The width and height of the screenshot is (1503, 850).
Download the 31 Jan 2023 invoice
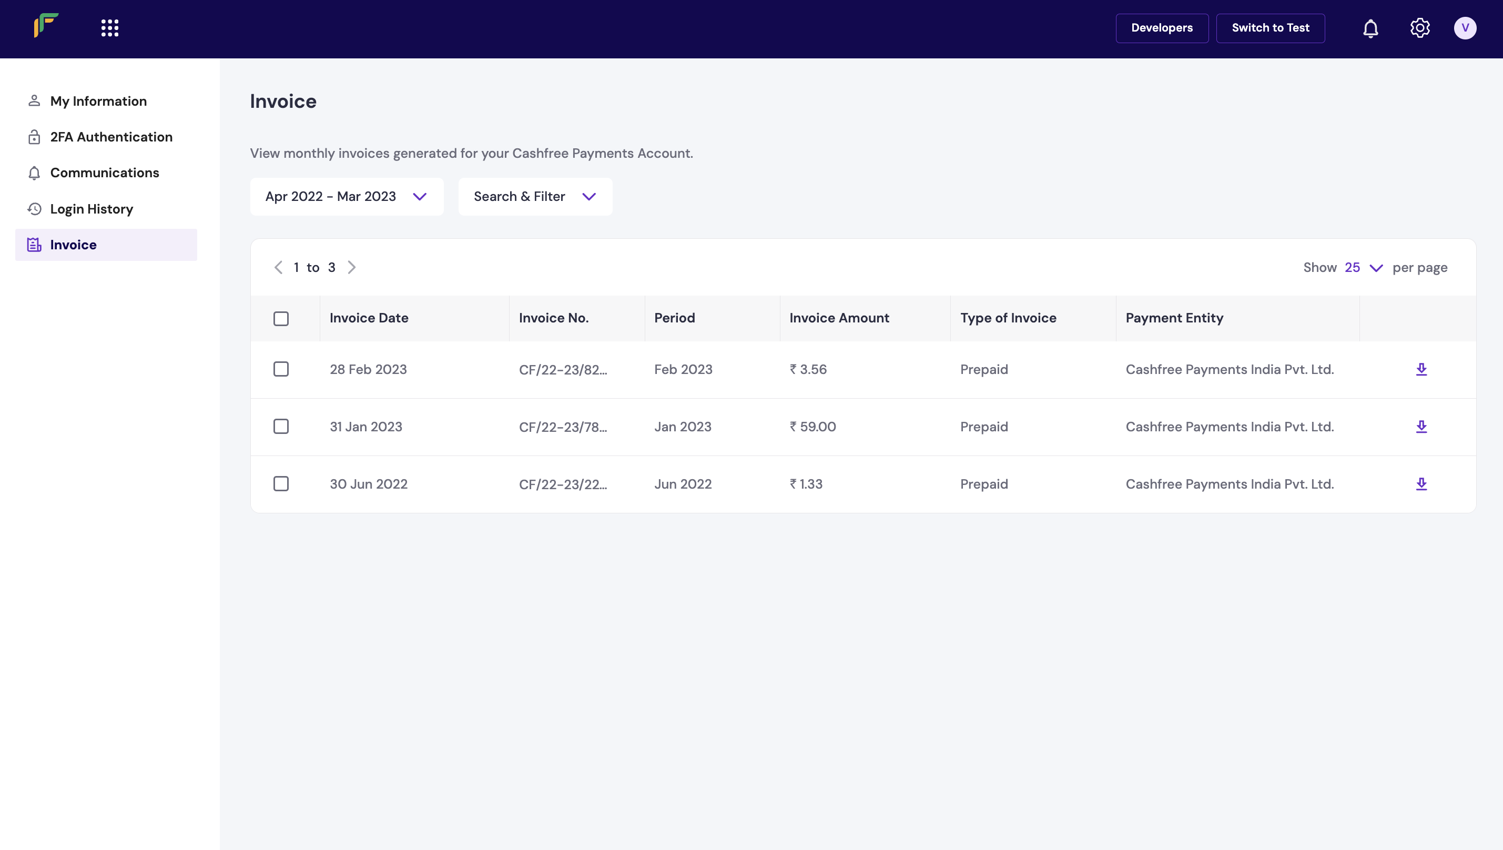coord(1421,426)
